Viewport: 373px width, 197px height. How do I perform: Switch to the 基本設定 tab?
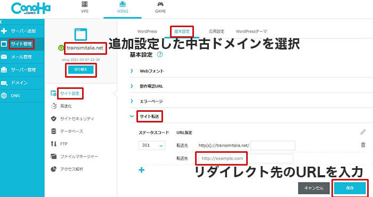point(182,31)
